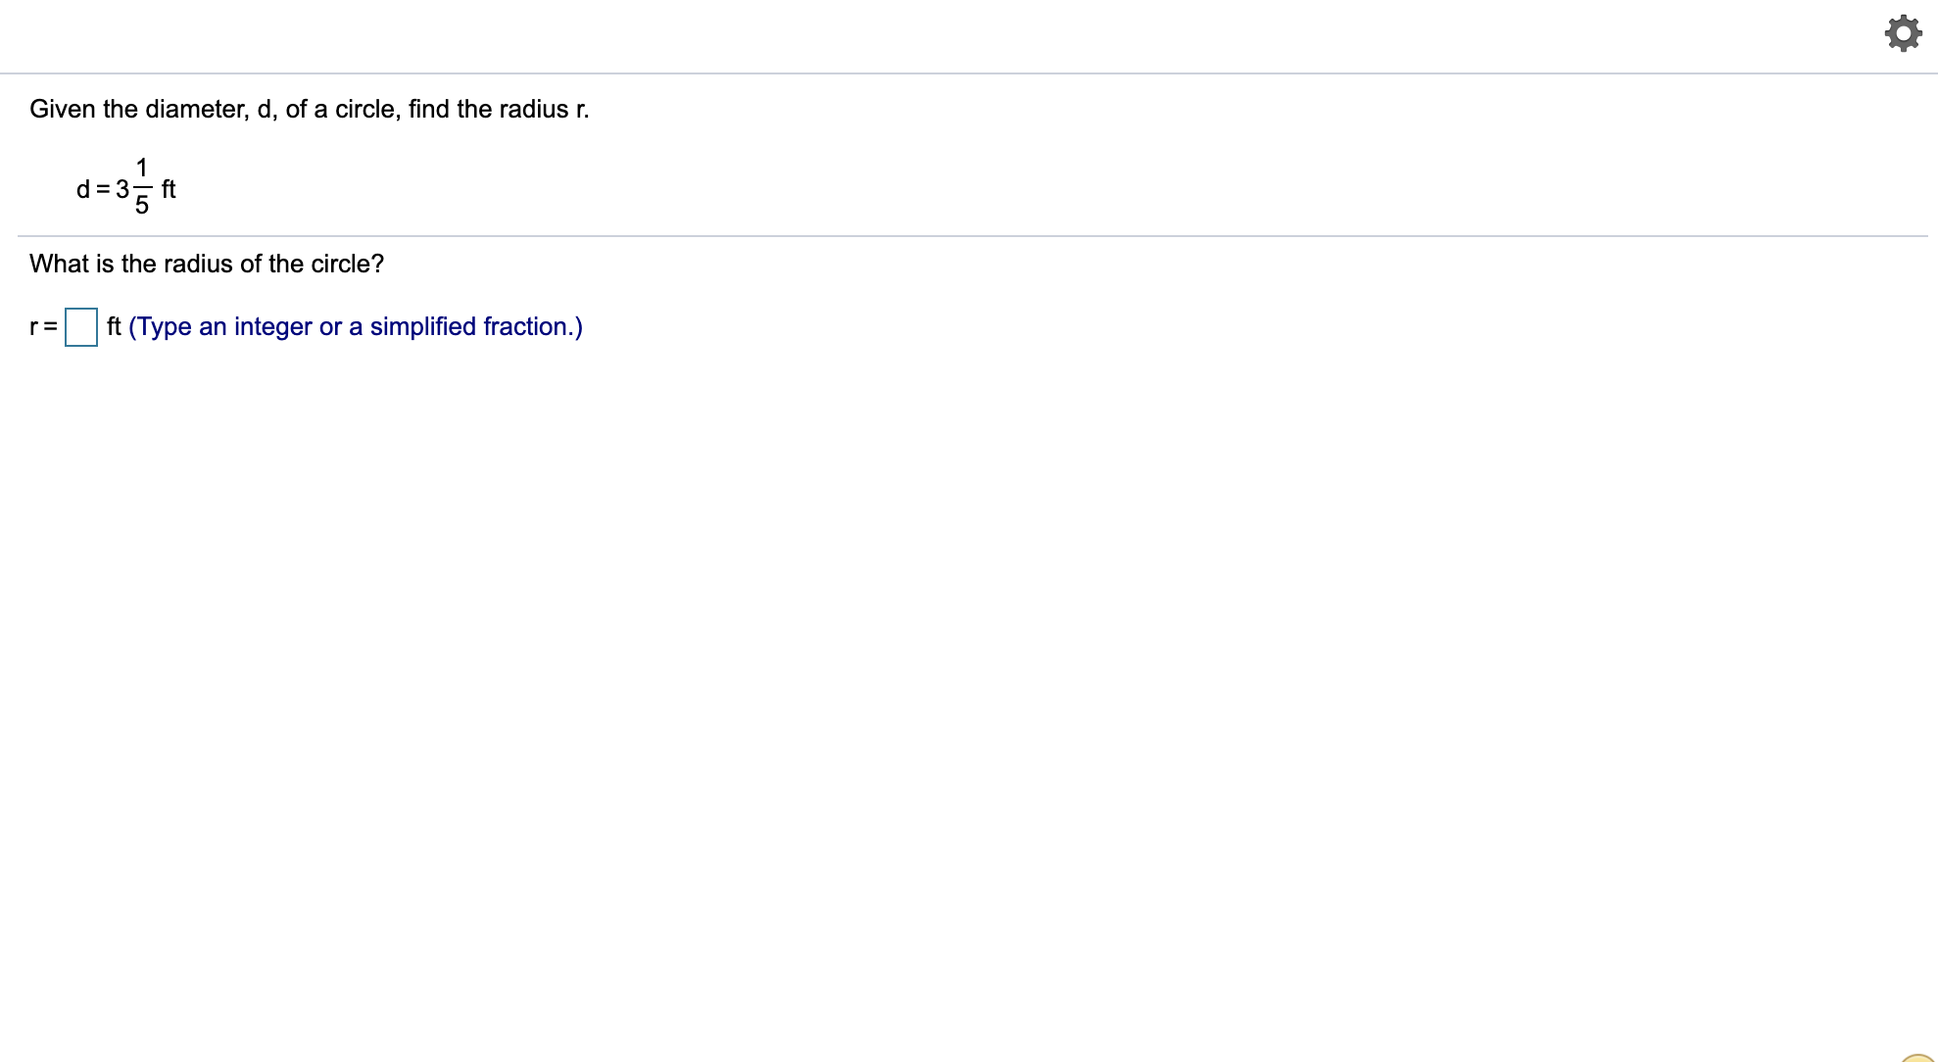Click the word 'What' starting the question
1938x1062 pixels.
click(x=59, y=264)
